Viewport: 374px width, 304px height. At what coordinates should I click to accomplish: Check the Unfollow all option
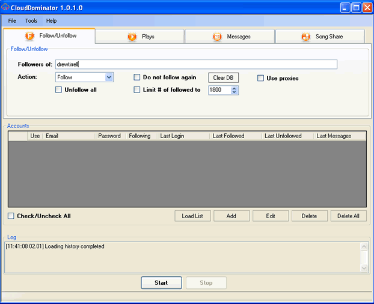(58, 90)
